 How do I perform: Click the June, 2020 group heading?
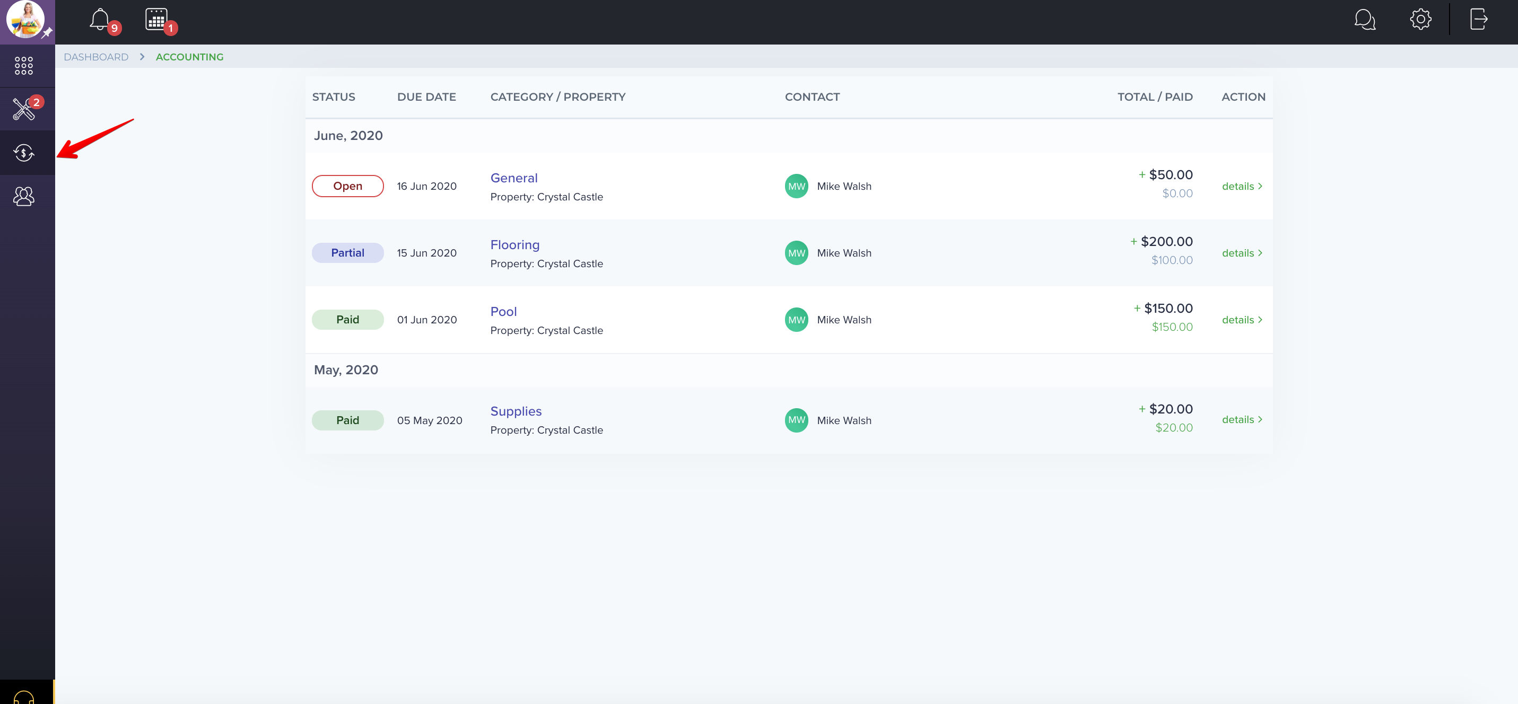point(348,136)
